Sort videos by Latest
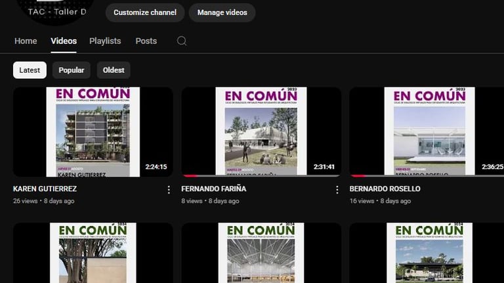The image size is (504, 283). (x=30, y=70)
